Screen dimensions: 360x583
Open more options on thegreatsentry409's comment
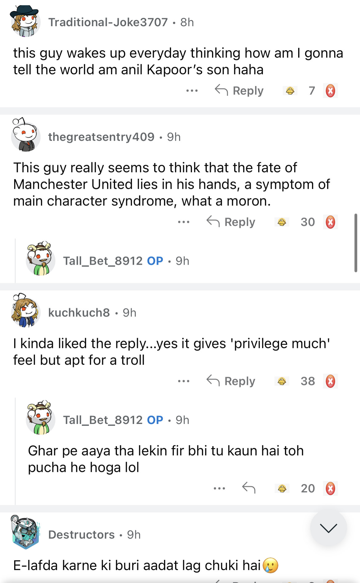point(184,222)
